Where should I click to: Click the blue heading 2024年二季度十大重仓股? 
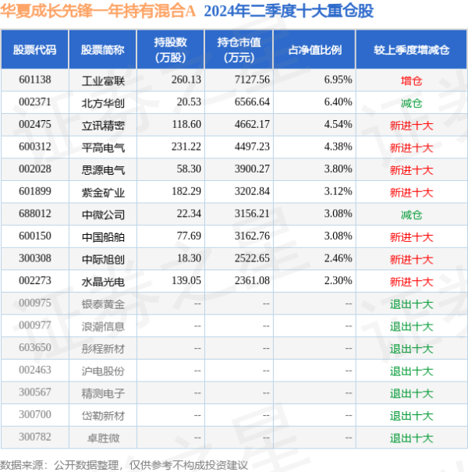click(289, 11)
